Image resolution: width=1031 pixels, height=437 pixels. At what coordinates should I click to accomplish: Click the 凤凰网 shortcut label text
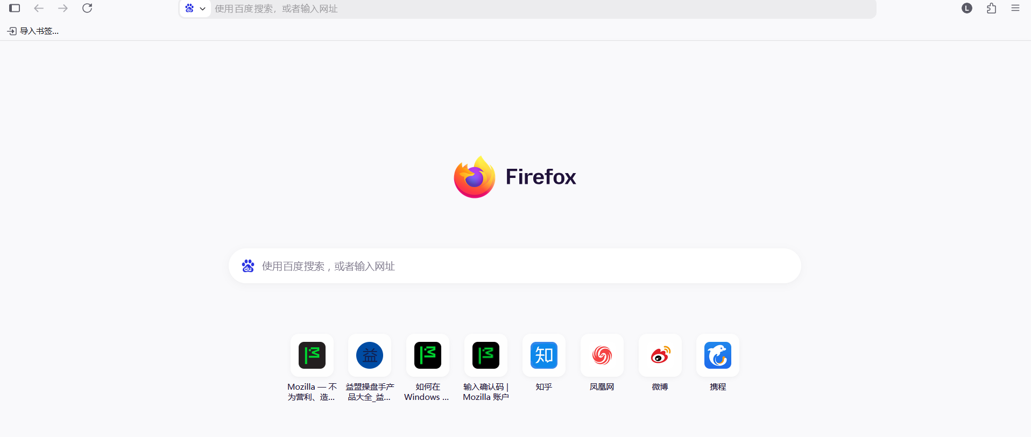(602, 387)
